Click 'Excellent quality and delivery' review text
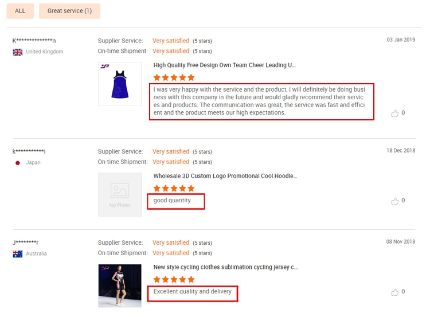430x317 pixels. (x=193, y=292)
